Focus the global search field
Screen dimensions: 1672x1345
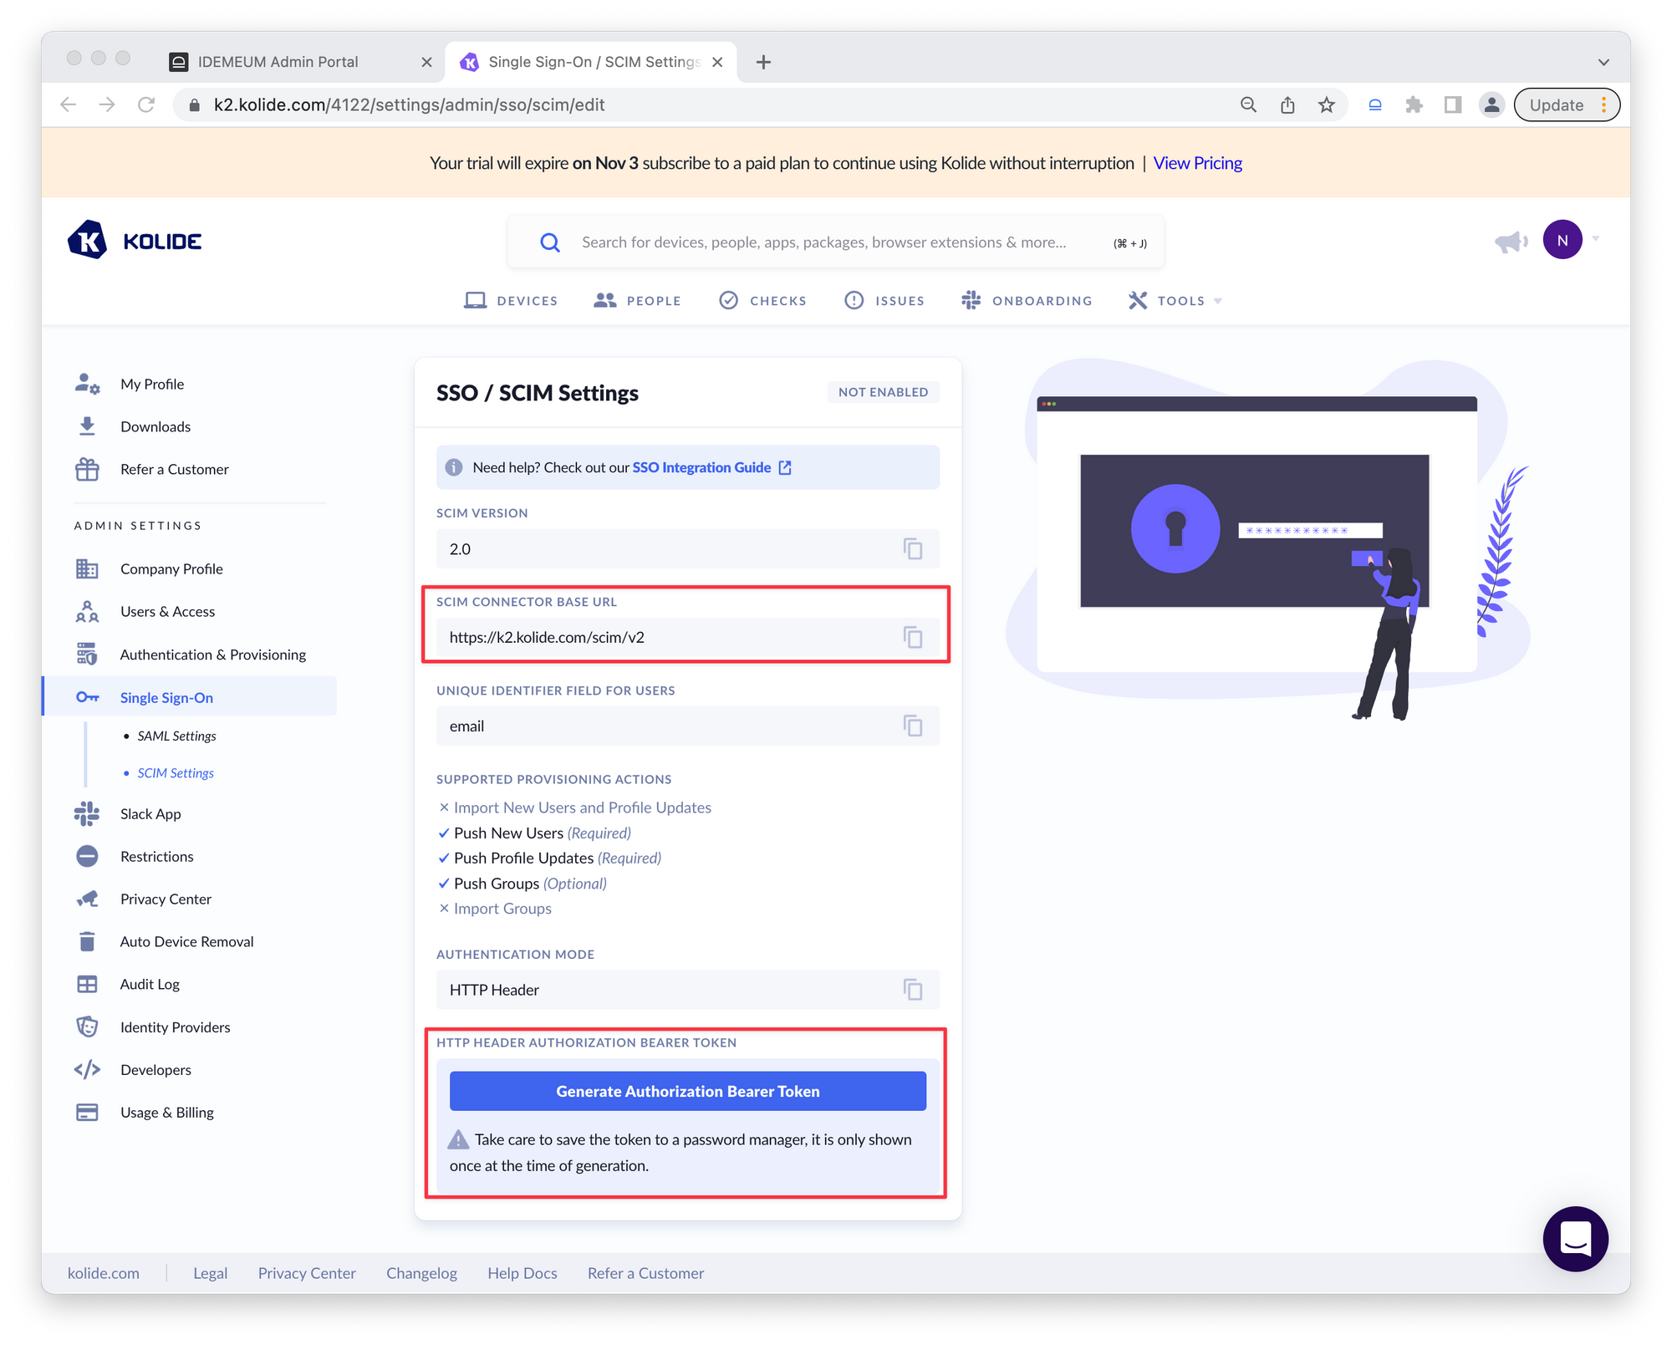pos(836,242)
